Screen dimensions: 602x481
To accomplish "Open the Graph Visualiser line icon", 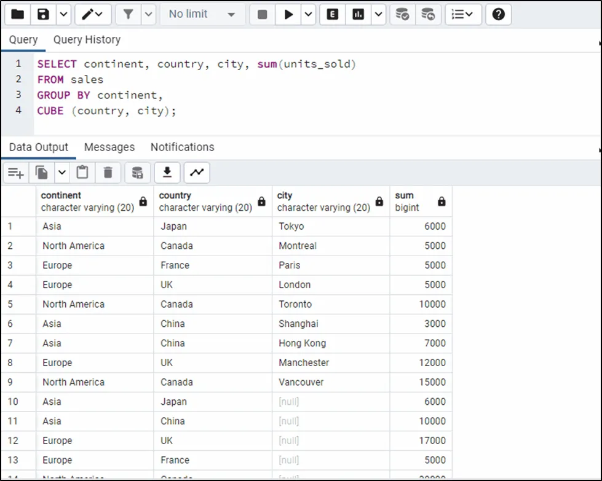I will (x=197, y=173).
